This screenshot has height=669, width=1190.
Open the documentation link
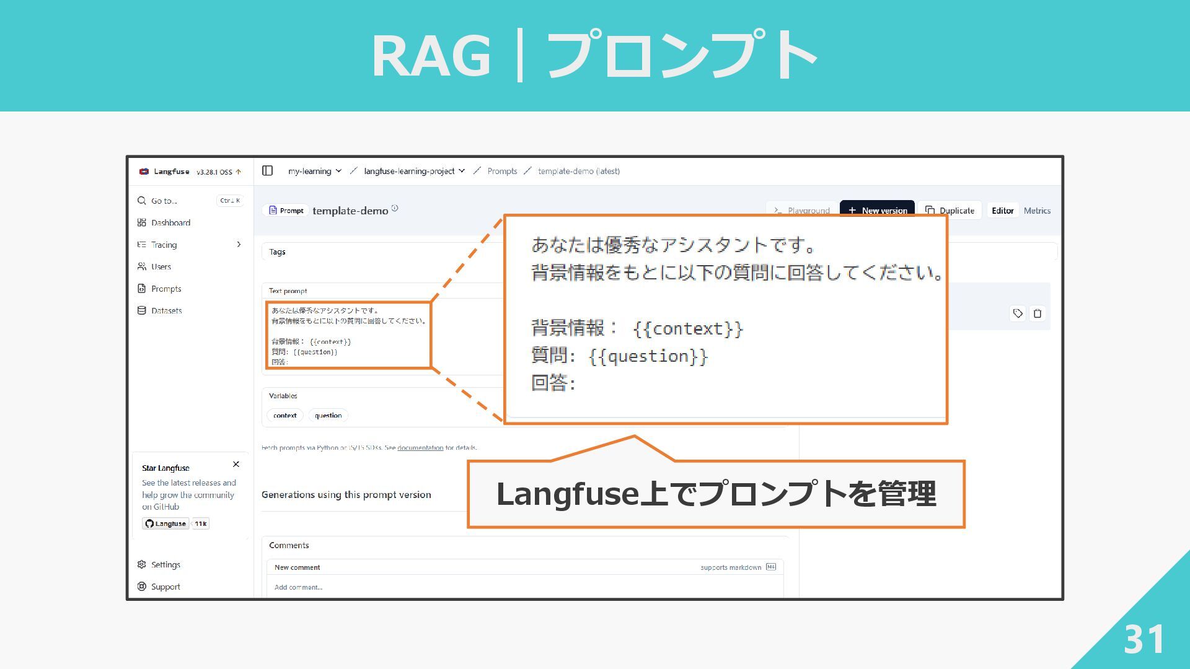pos(420,447)
